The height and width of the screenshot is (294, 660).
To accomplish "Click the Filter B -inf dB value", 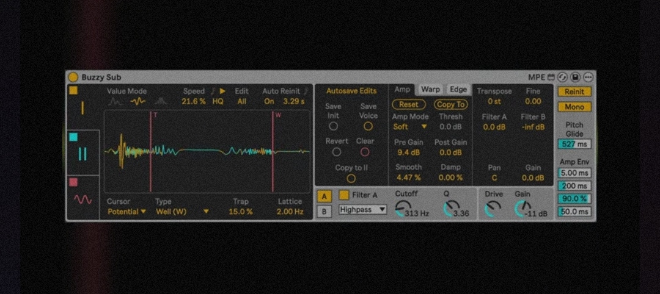I will pos(533,127).
